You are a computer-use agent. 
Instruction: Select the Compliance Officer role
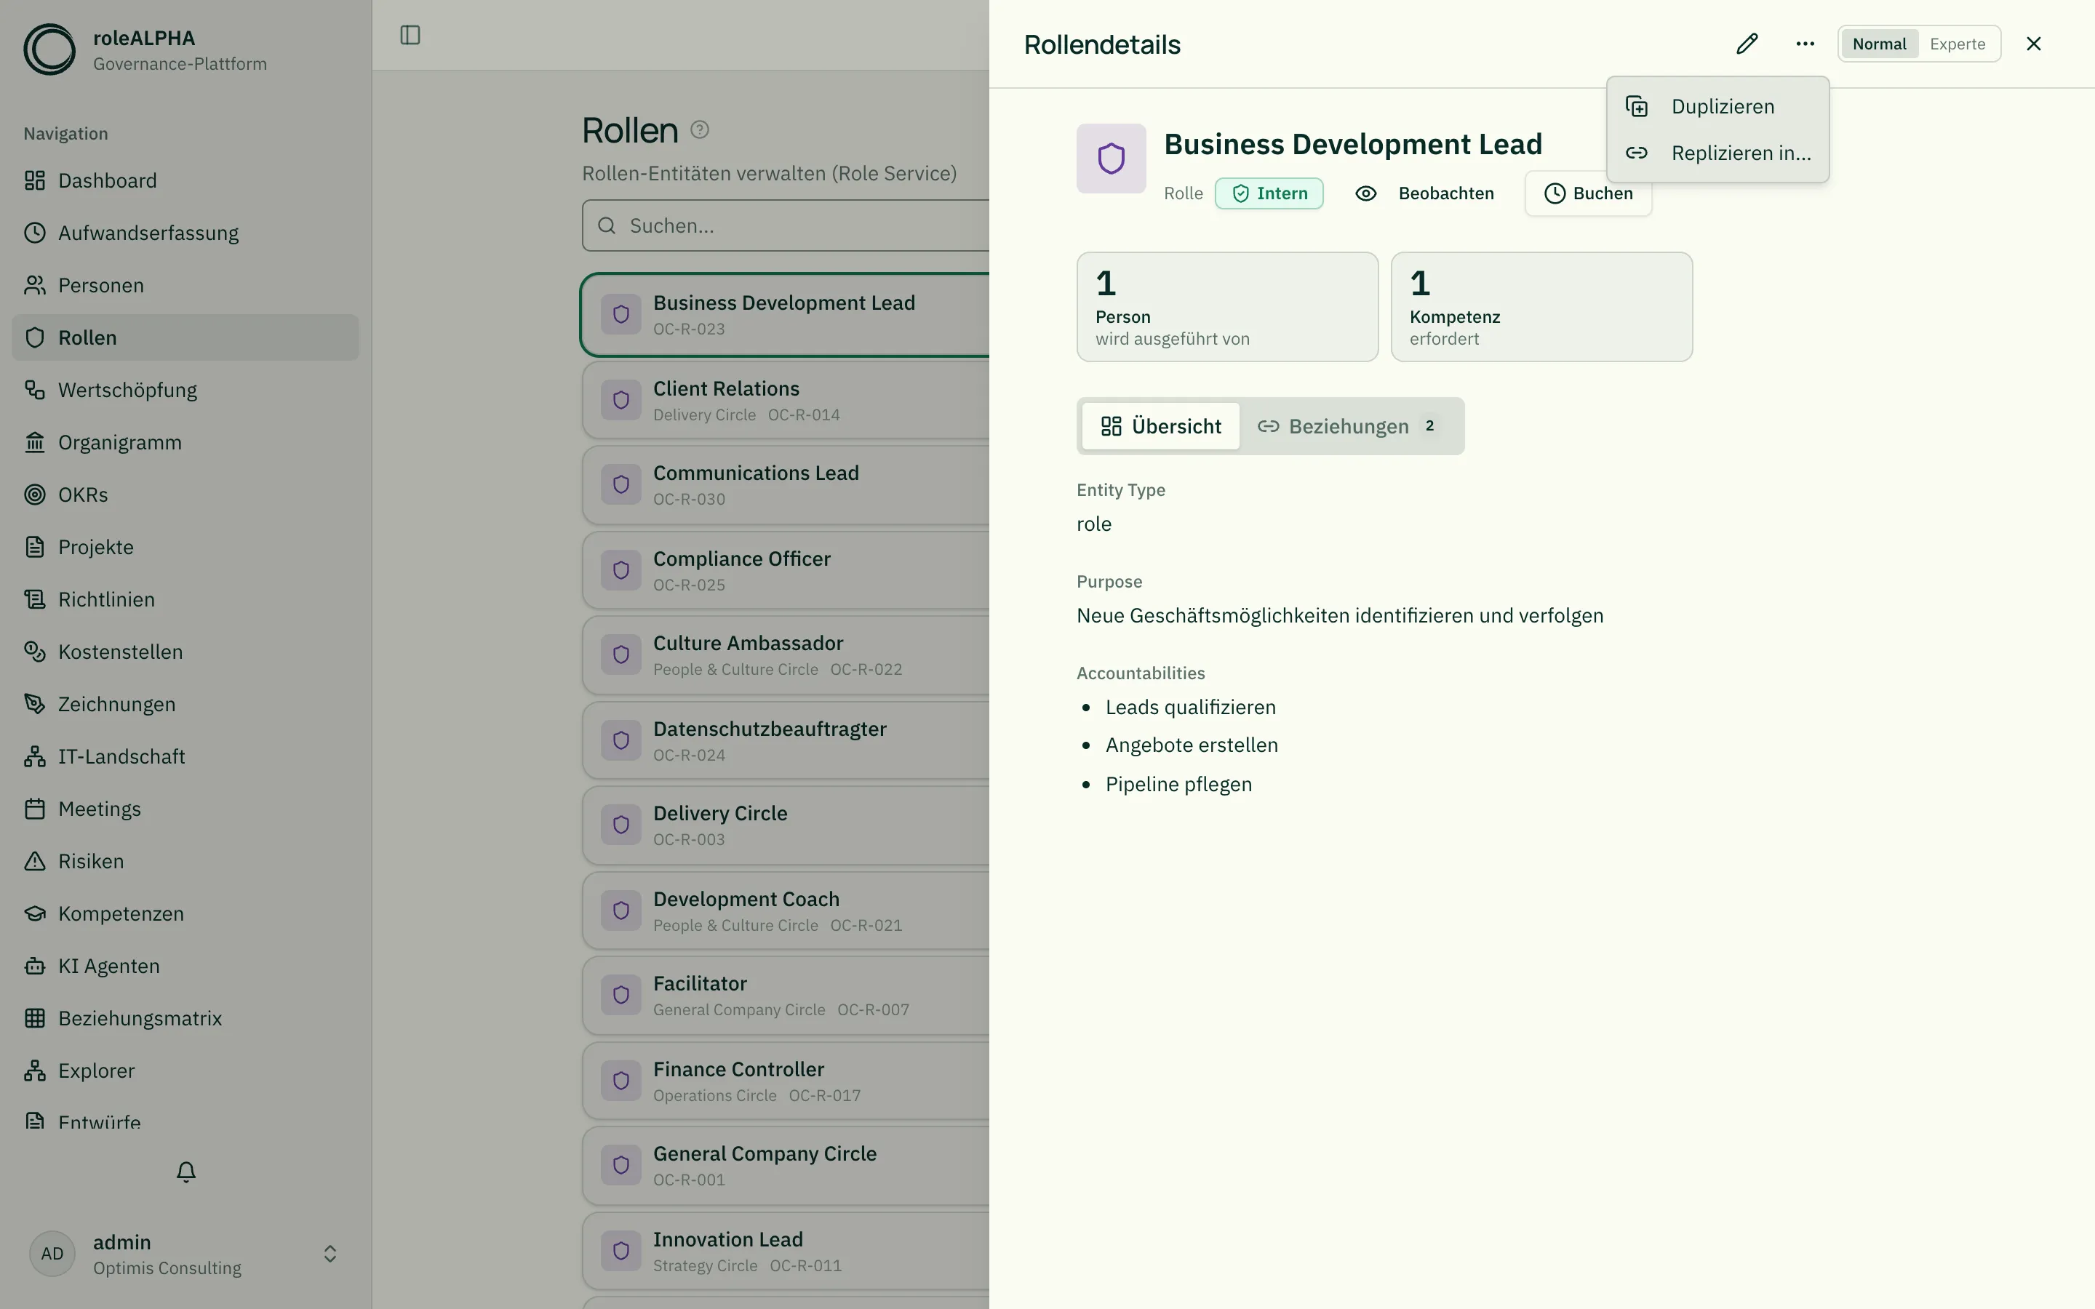click(x=786, y=571)
